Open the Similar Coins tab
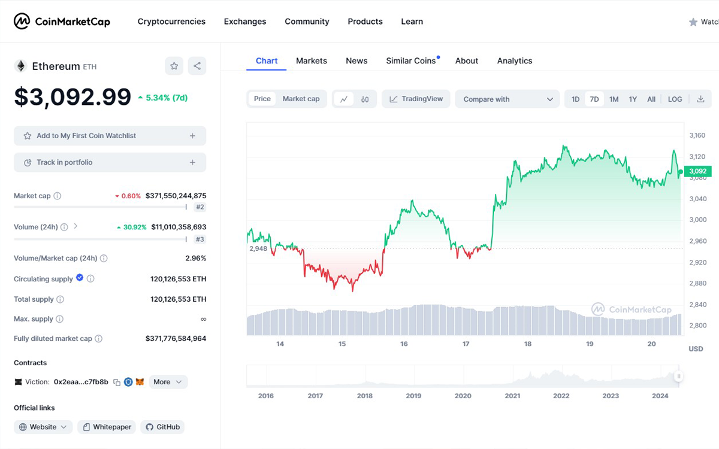Image resolution: width=719 pixels, height=449 pixels. point(411,60)
